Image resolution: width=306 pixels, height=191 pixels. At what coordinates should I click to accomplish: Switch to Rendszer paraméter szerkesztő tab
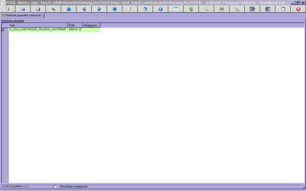22,16
